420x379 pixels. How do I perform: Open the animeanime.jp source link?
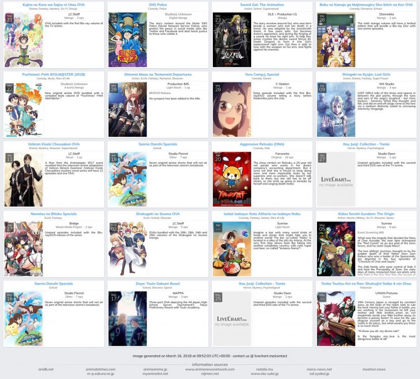[x=155, y=369]
